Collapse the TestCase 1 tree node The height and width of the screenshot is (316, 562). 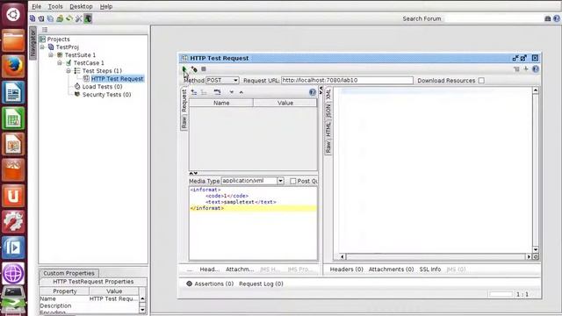point(60,62)
